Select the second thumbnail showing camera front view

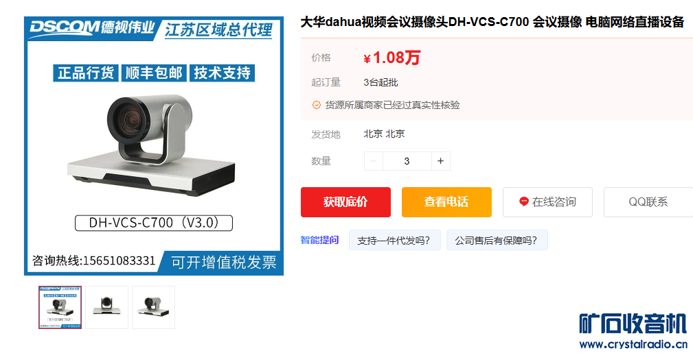click(107, 307)
